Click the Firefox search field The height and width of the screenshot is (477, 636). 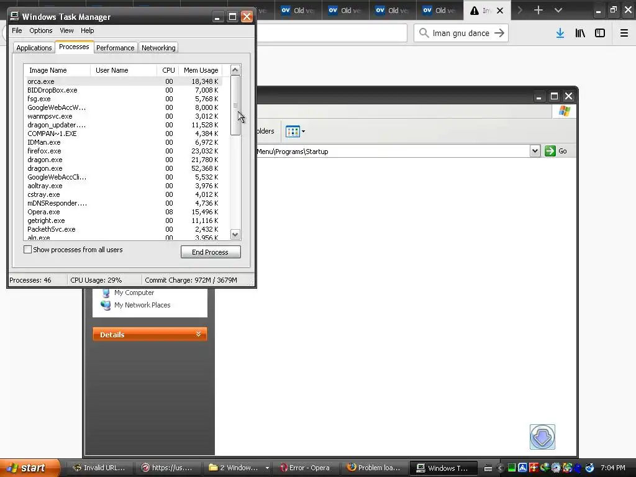(x=461, y=33)
